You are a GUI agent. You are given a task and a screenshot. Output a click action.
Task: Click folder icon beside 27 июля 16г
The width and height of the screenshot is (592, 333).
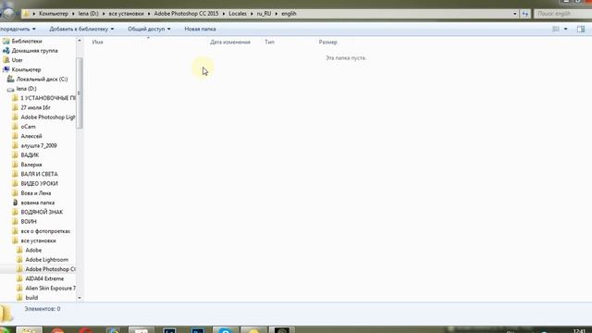point(15,107)
